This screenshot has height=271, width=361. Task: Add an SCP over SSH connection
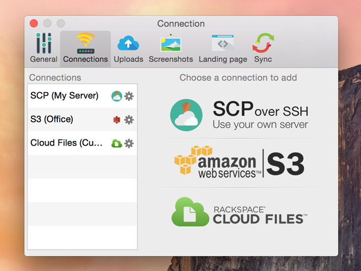[239, 115]
